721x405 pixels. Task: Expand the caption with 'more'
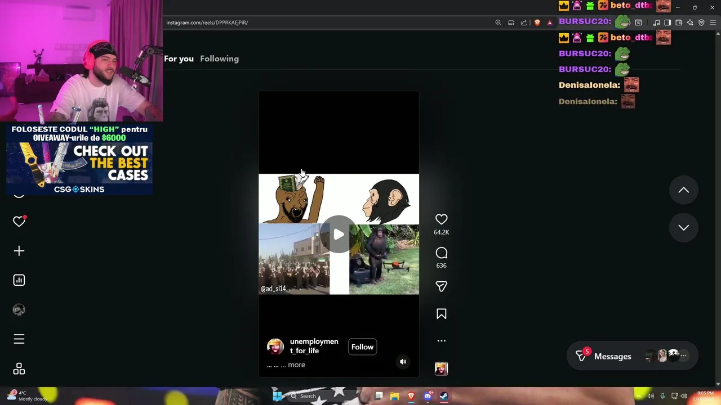coord(296,364)
